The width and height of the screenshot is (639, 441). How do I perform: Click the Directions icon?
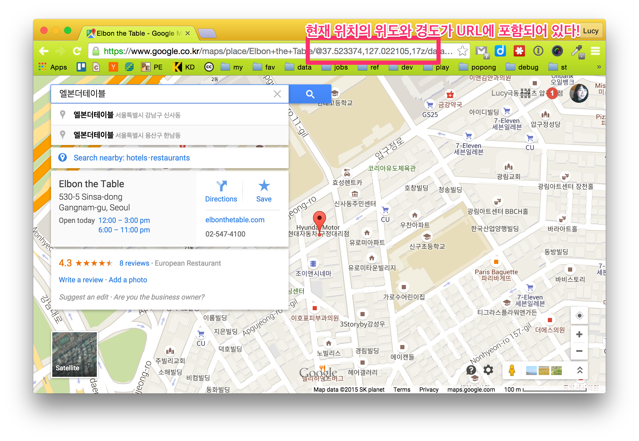pos(221,186)
